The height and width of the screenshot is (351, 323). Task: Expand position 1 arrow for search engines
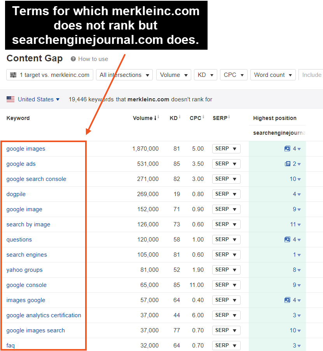point(299,255)
